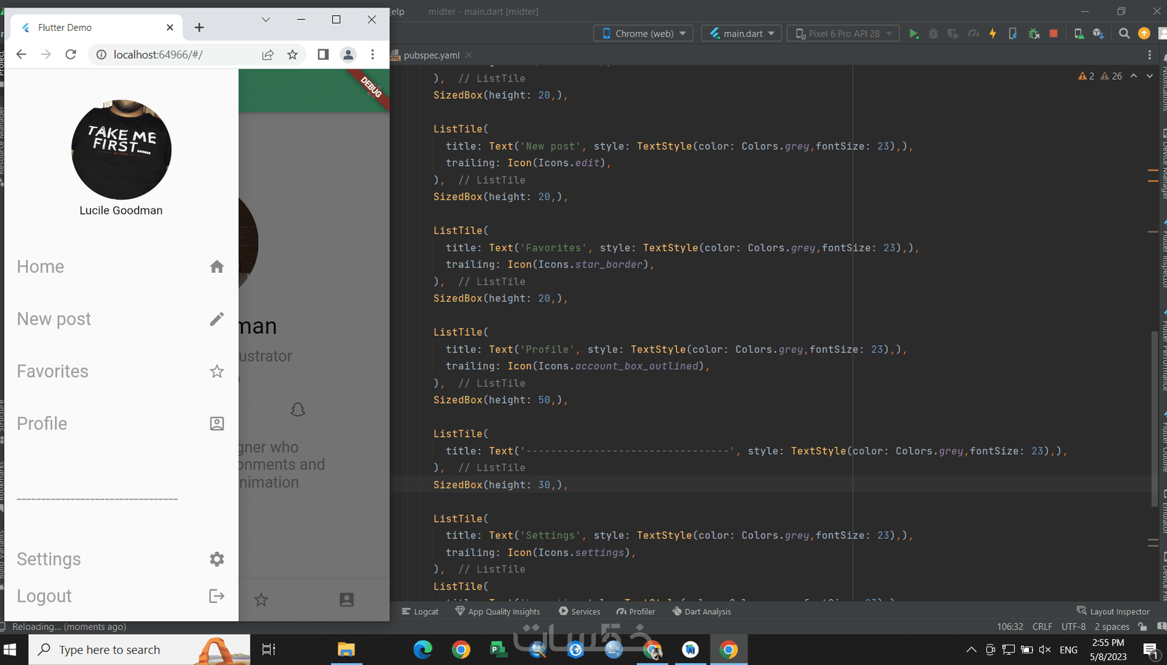The image size is (1167, 665).
Task: Open the editor tabs more options menu
Action: click(x=1150, y=56)
